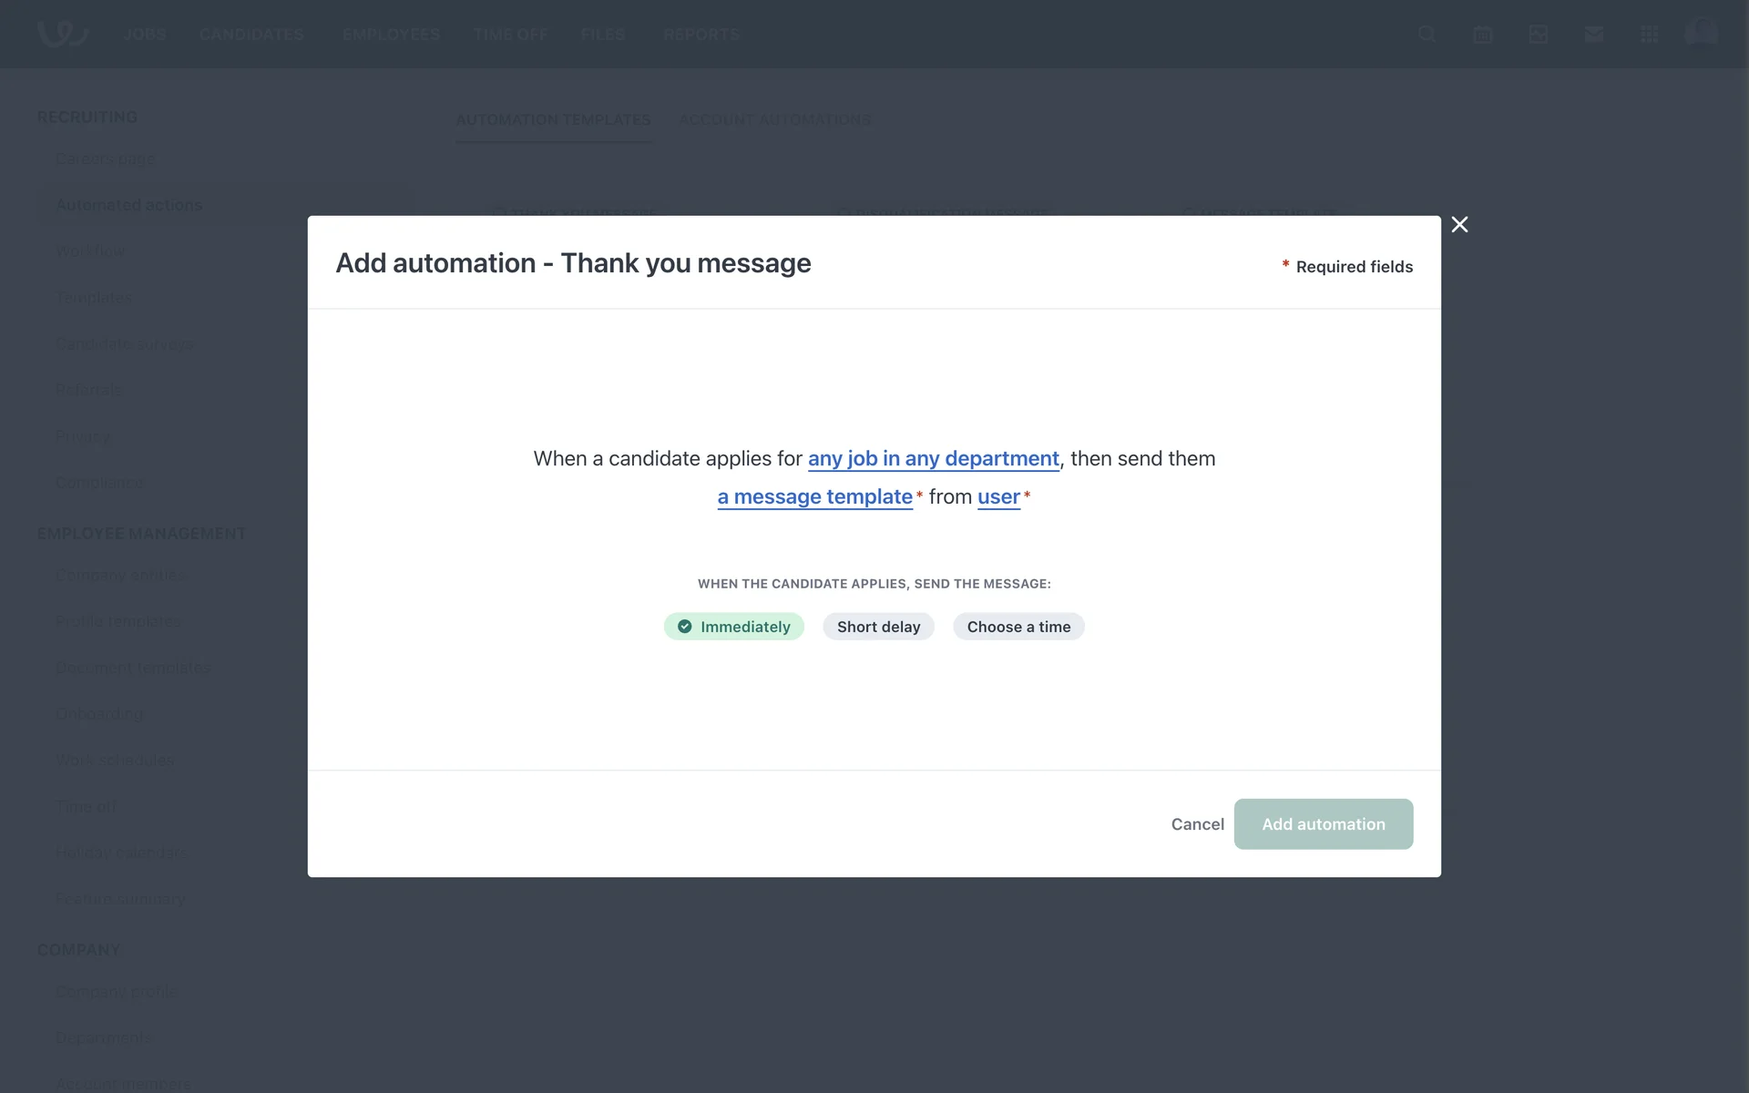The image size is (1749, 1093).
Task: Open the calendar icon in top bar
Action: (x=1482, y=35)
